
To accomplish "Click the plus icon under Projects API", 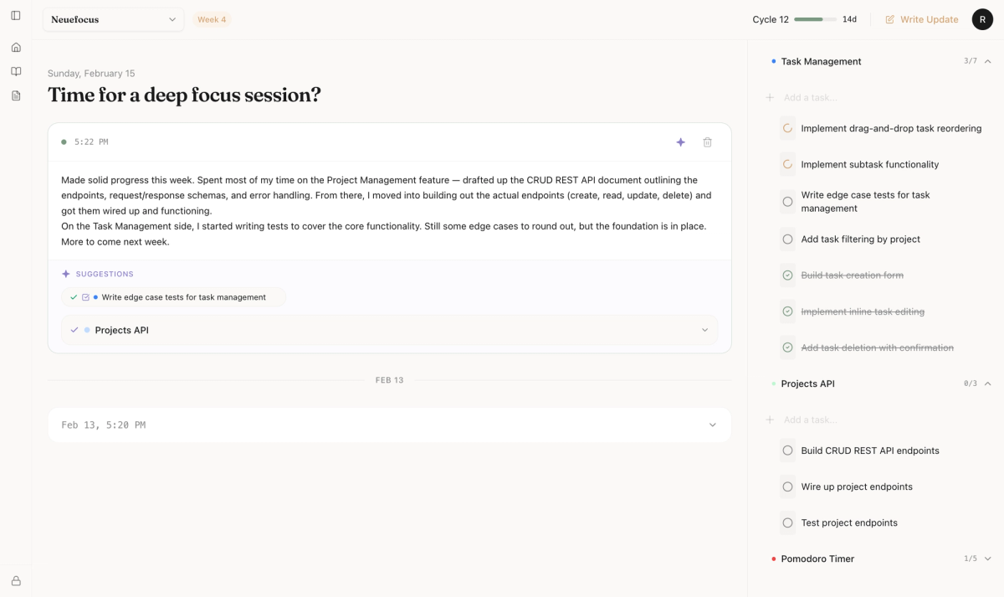I will (x=770, y=419).
